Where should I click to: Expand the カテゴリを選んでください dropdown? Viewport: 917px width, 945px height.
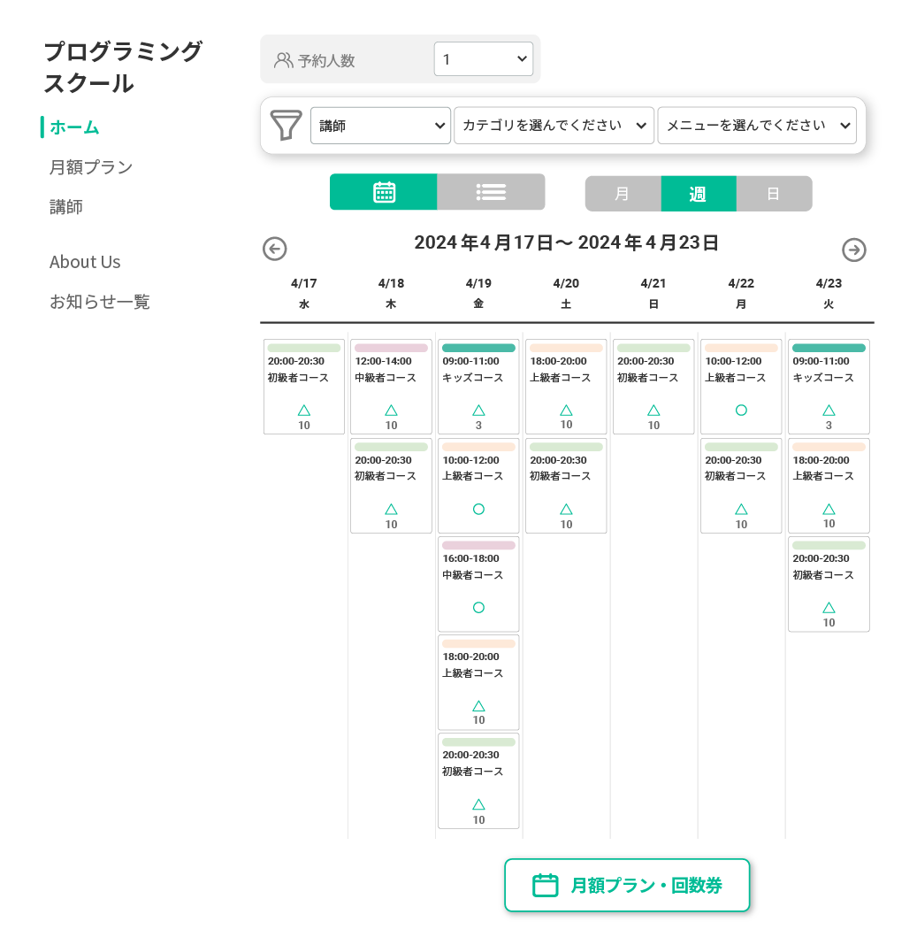554,126
